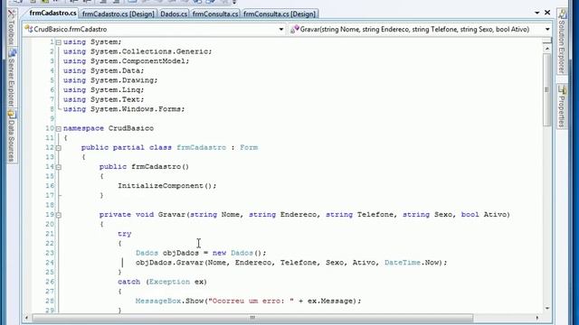579x325 pixels.
Task: Collapse the using directives block
Action: click(x=58, y=42)
